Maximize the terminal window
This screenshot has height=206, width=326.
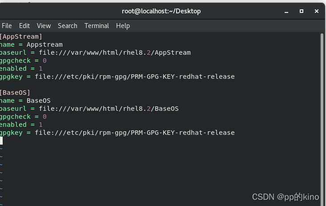[x=301, y=11]
